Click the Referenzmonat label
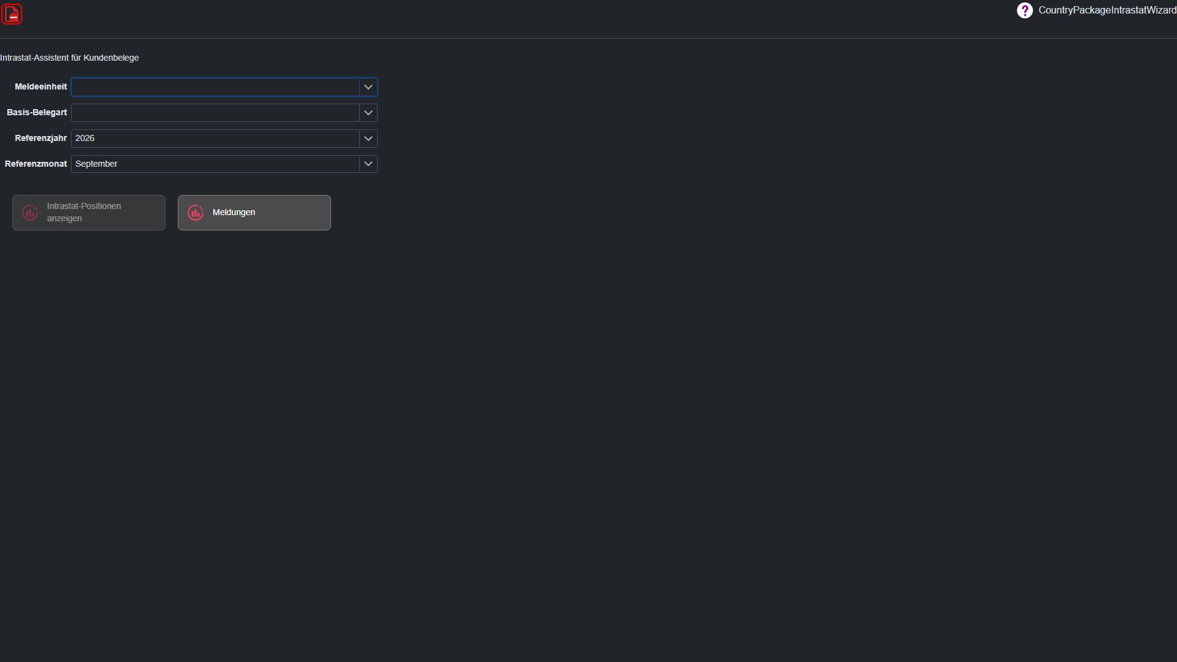 tap(36, 164)
